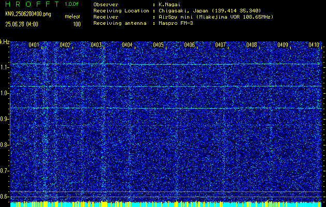Click the Observer field label
This screenshot has width=326, height=207.
(x=106, y=5)
